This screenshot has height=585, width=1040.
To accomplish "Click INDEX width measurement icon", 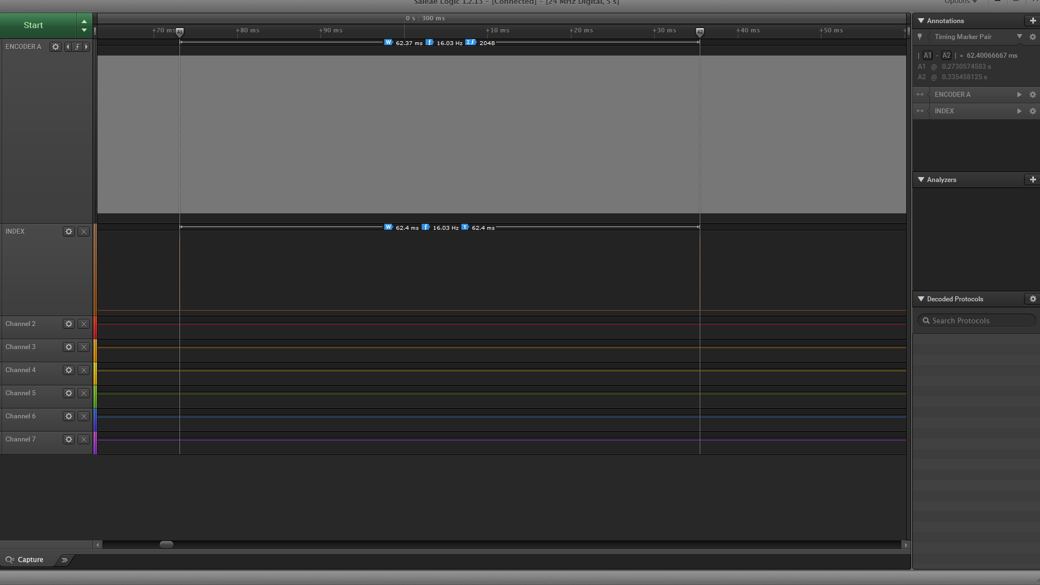I will coord(388,227).
